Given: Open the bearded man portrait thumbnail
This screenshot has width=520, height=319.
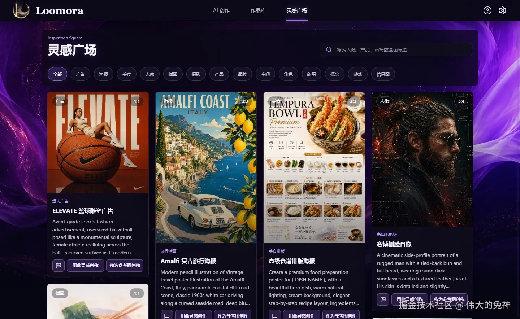Looking at the screenshot, I should pos(422,159).
